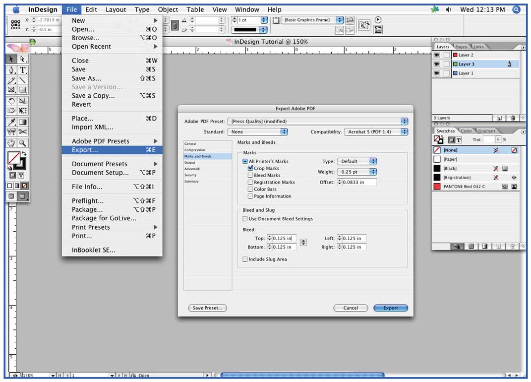The height and width of the screenshot is (382, 531).
Task: Select the Rectangle Frame tool
Action: [11, 90]
